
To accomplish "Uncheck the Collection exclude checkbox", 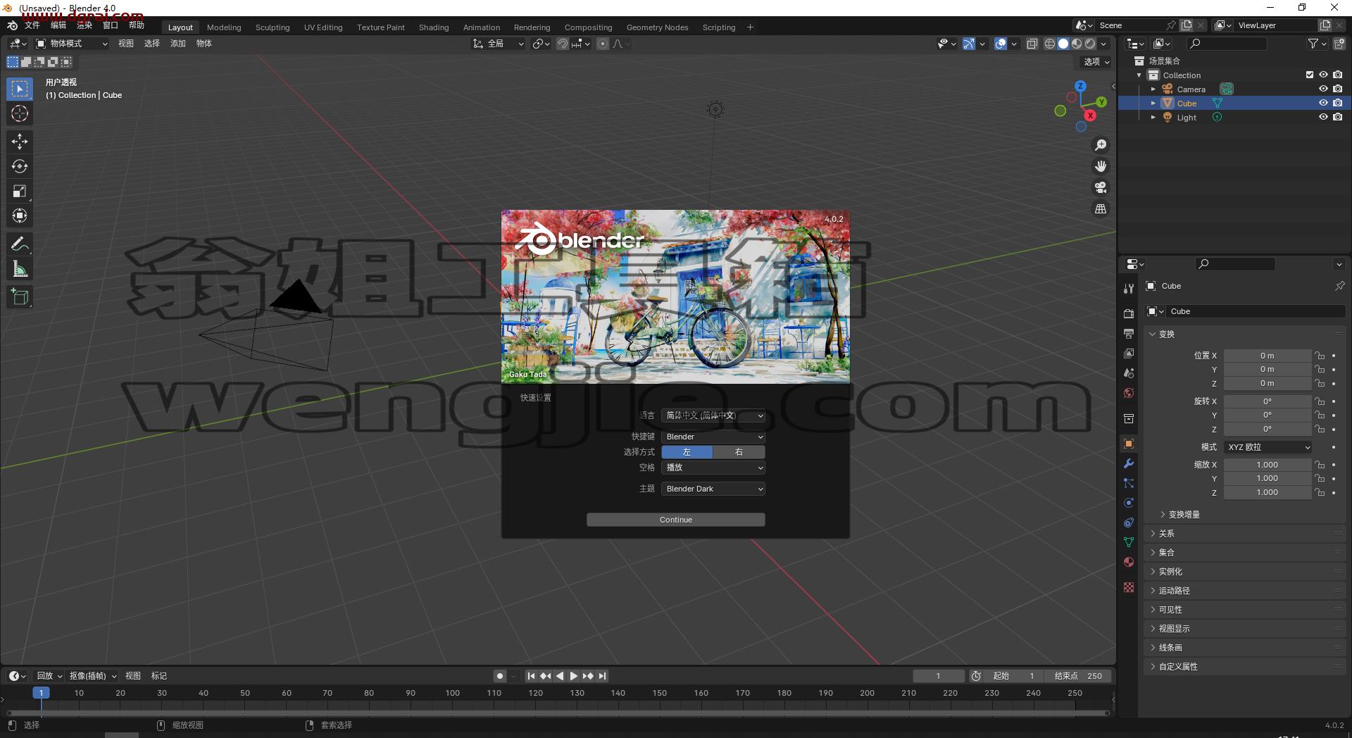I will point(1310,75).
